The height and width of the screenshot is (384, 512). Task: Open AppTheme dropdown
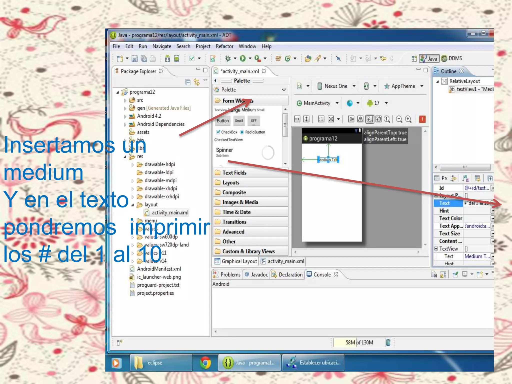pyautogui.click(x=403, y=86)
